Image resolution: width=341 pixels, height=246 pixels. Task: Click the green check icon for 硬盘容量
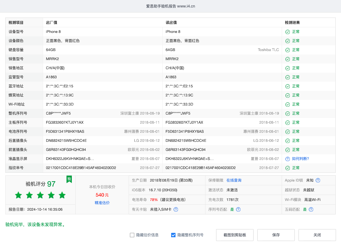click(288, 50)
